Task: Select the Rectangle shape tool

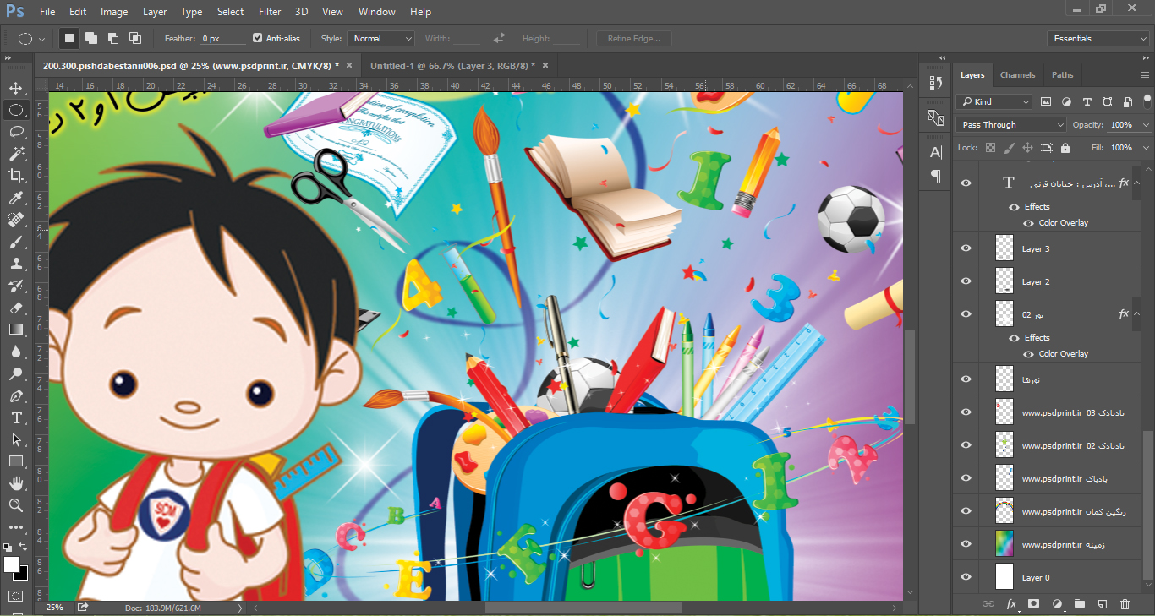Action: click(15, 461)
